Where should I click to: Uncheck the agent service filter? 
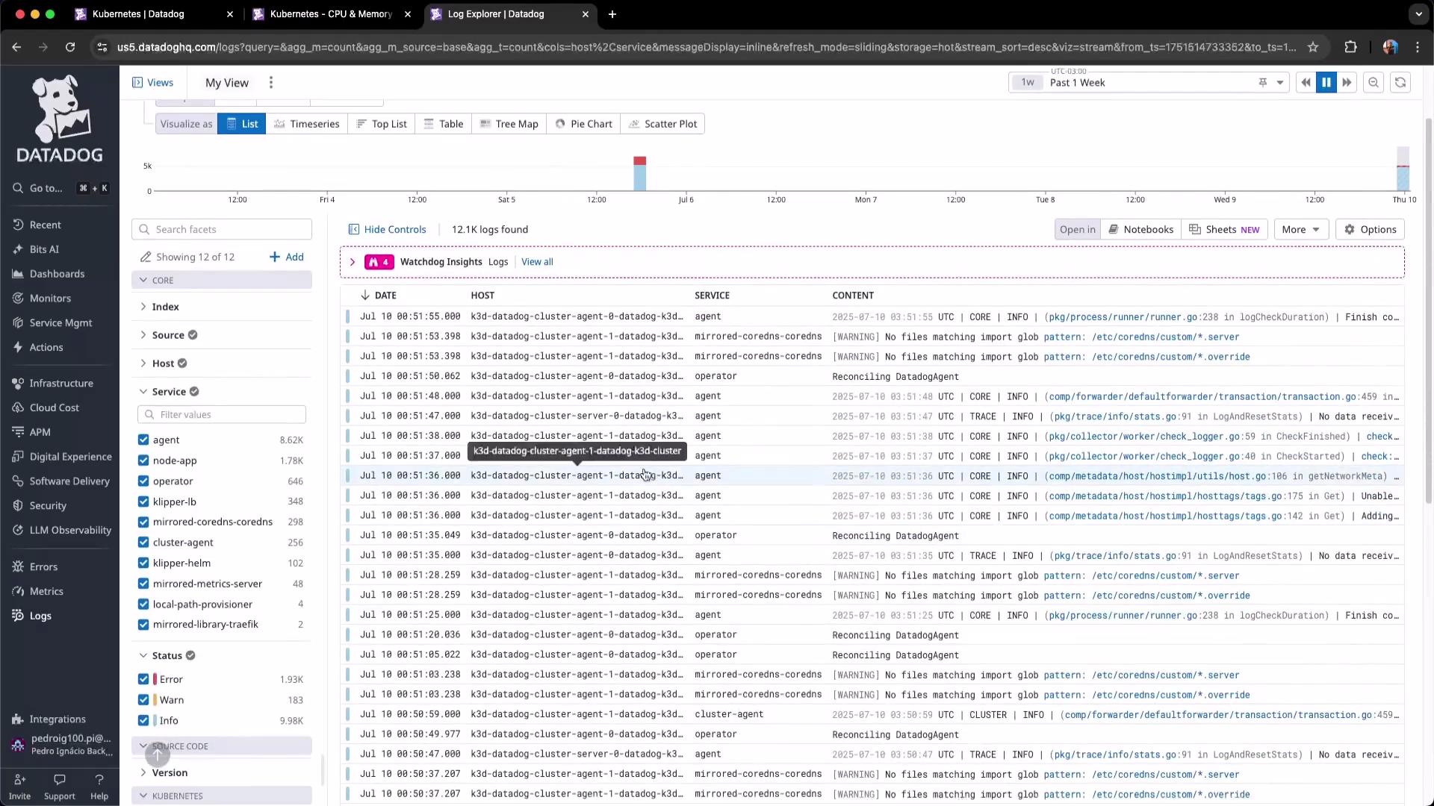[143, 440]
